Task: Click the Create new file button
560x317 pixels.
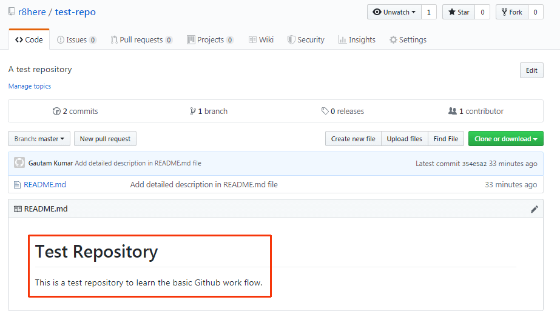Action: point(353,139)
